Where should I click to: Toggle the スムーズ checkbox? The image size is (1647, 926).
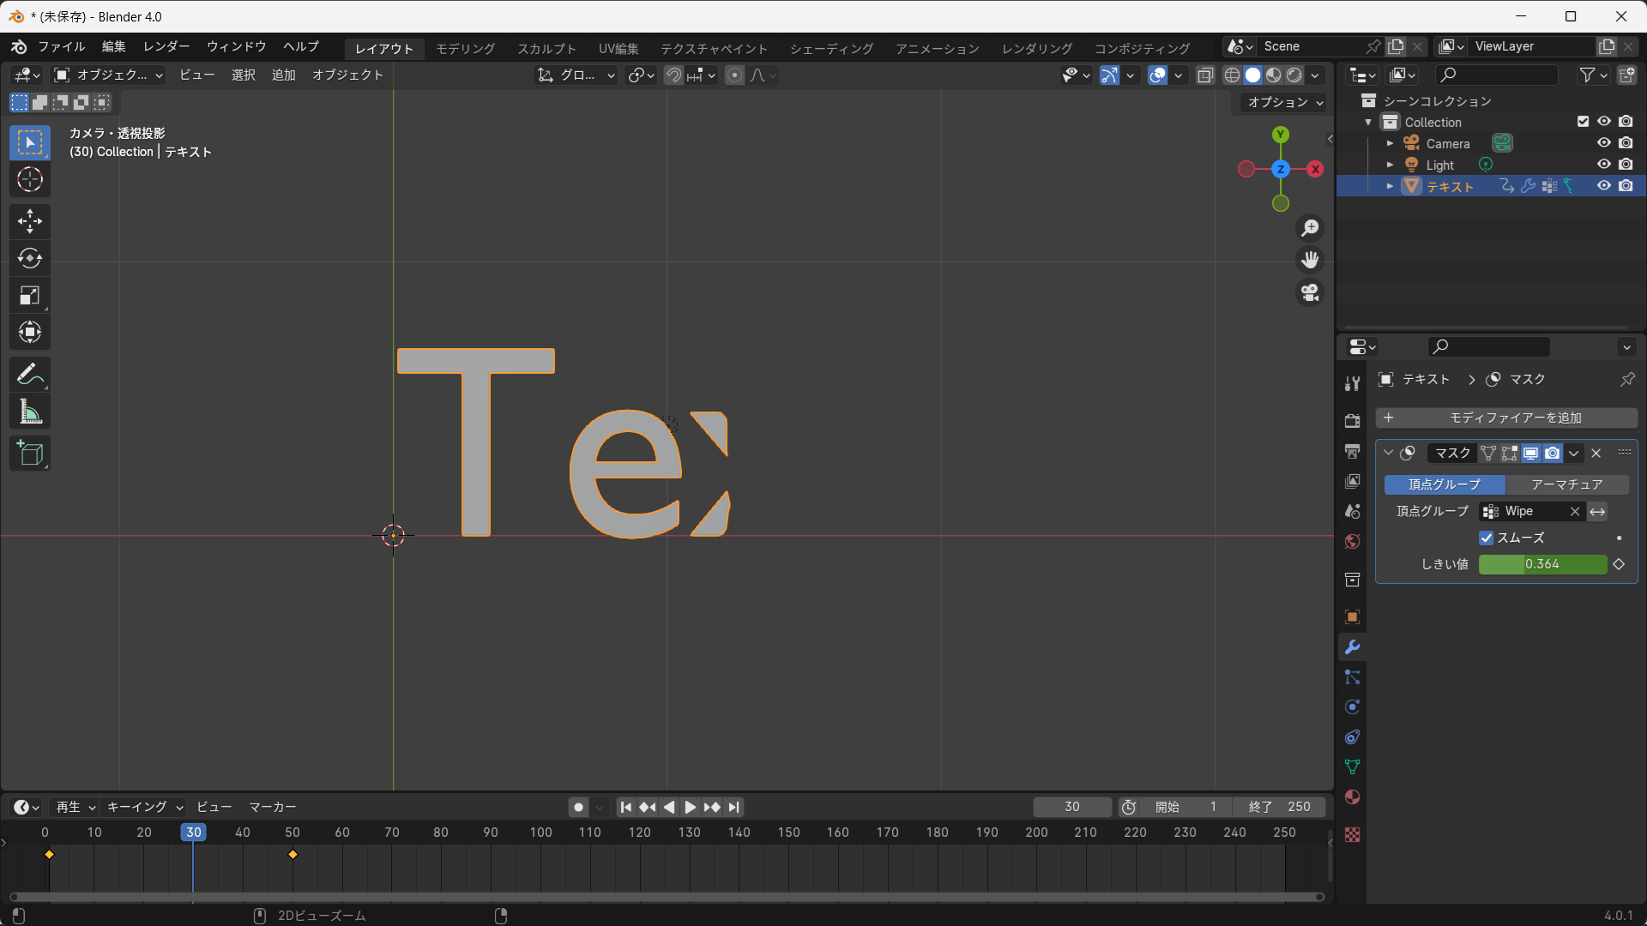1487,538
